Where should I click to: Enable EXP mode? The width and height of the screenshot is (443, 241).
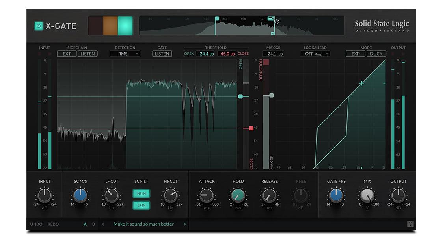click(x=356, y=54)
